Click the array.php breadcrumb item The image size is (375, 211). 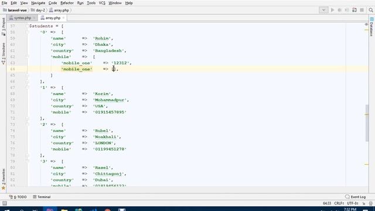59,11
